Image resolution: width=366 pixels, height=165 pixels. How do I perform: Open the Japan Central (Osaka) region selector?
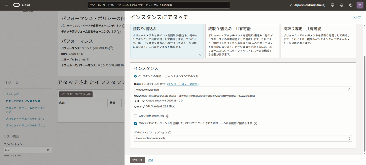(x=307, y=5)
